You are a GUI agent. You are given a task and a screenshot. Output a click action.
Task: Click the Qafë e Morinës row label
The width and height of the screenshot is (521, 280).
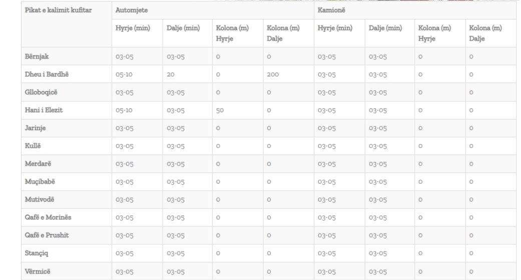pos(48,217)
